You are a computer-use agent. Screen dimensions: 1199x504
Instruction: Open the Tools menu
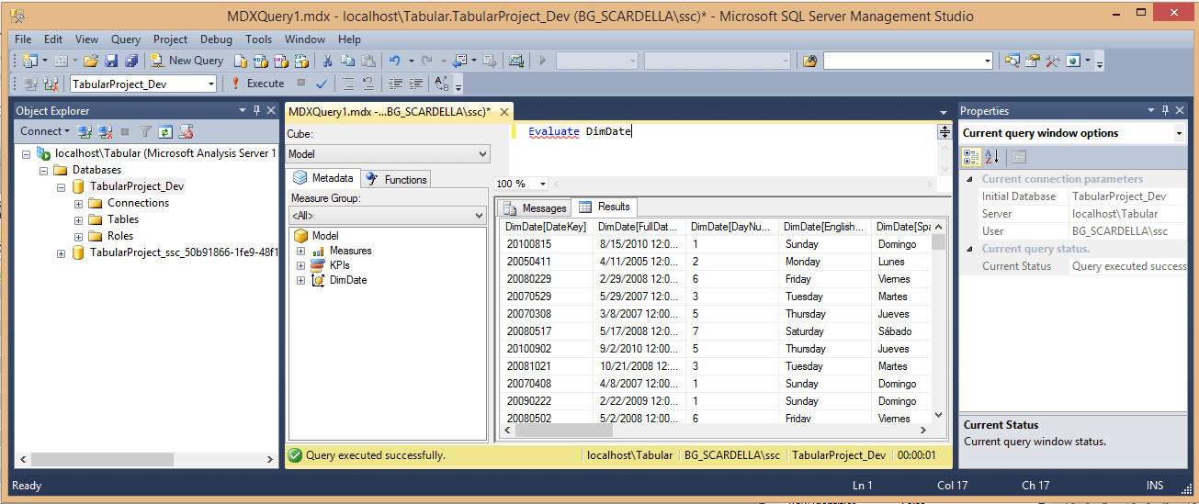coord(258,39)
